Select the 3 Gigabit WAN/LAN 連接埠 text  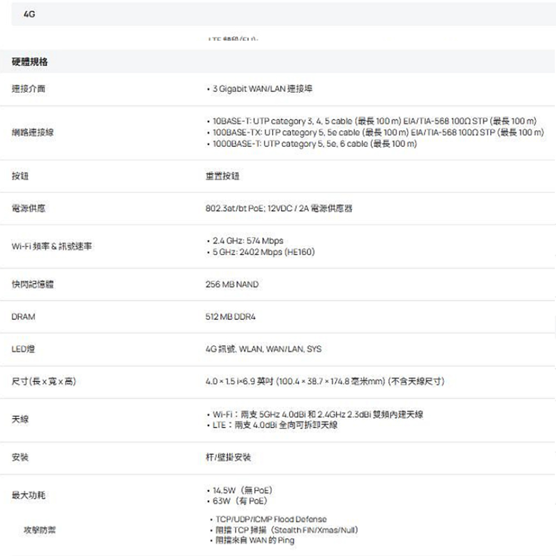262,89
